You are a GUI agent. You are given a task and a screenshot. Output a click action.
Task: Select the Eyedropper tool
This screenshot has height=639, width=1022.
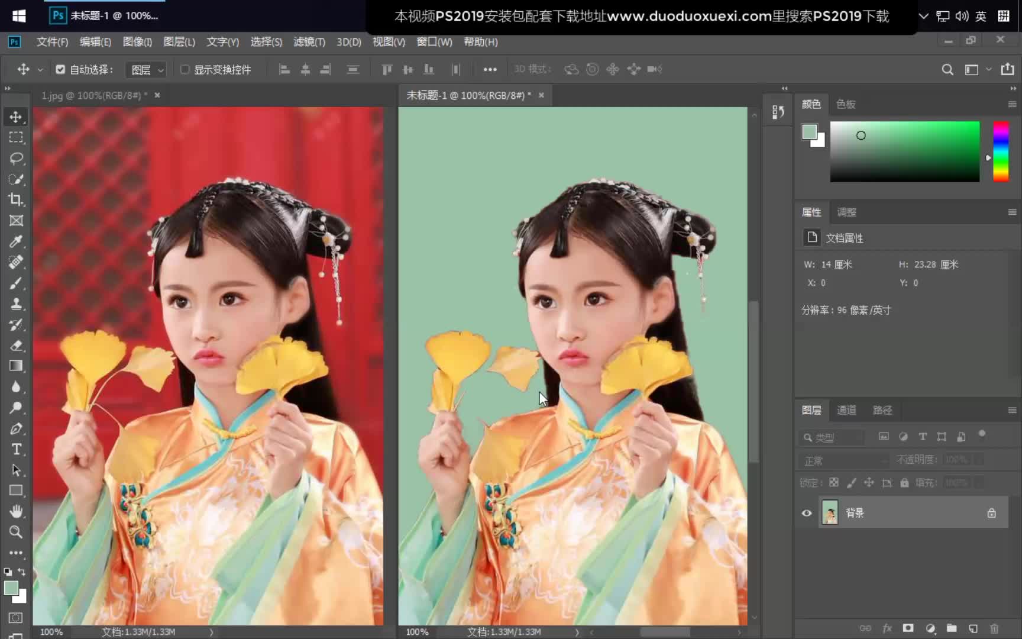[16, 241]
